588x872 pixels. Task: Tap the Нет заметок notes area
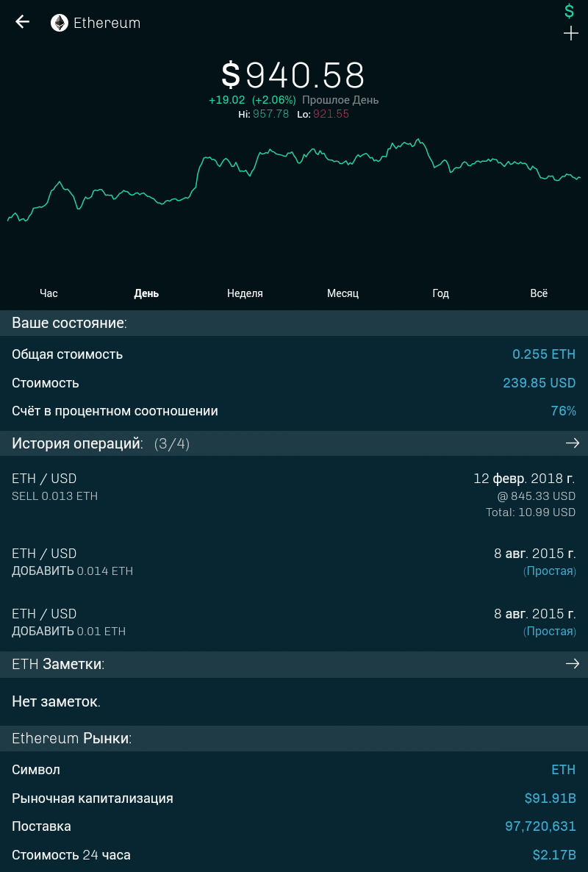(x=57, y=702)
